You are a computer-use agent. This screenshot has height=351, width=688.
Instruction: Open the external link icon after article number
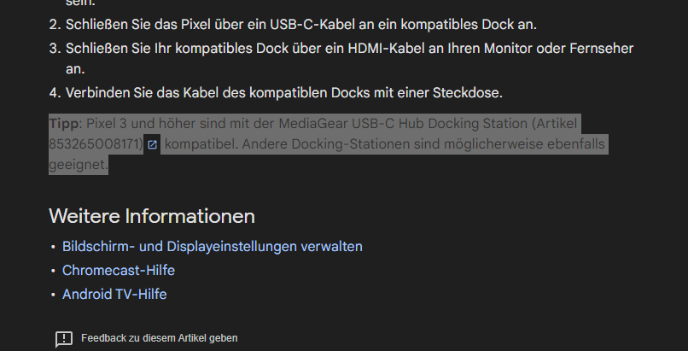152,145
